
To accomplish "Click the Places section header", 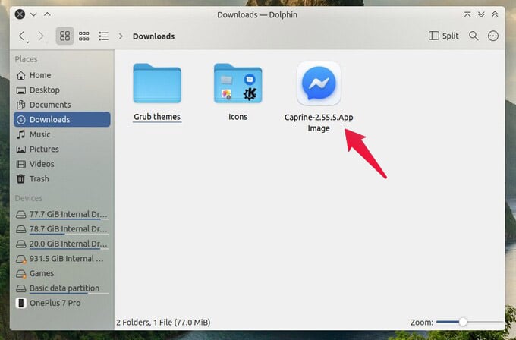I will coord(26,59).
